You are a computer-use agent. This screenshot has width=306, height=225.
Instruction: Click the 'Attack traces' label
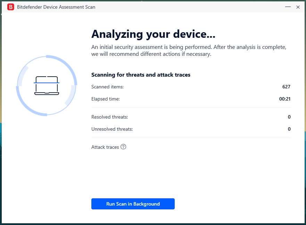tap(105, 147)
